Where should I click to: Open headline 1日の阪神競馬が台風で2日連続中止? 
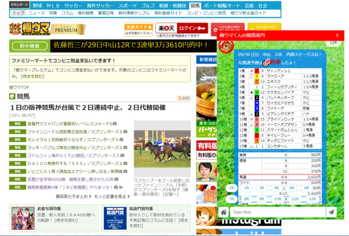88,107
